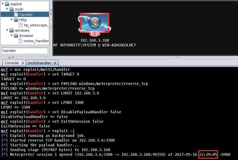The image size is (238, 160).
Task: Click the http folder icon
Action: 16,20
